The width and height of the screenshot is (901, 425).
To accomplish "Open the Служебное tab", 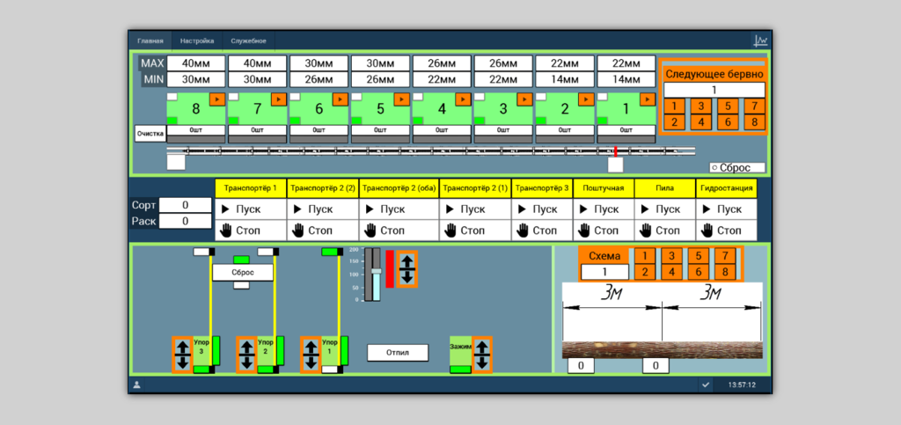I will pyautogui.click(x=248, y=41).
